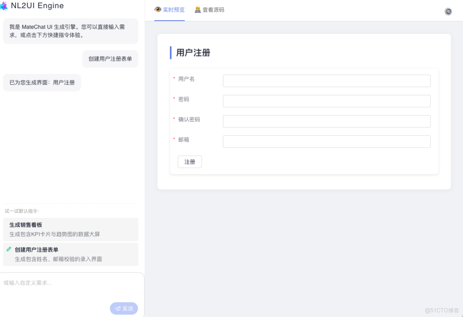Click the eye icon beside 实时预览
463x317 pixels.
point(158,10)
